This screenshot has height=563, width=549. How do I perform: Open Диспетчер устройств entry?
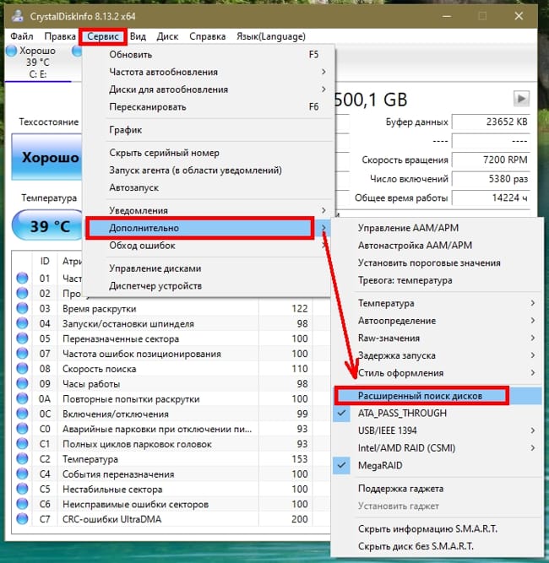208,286
